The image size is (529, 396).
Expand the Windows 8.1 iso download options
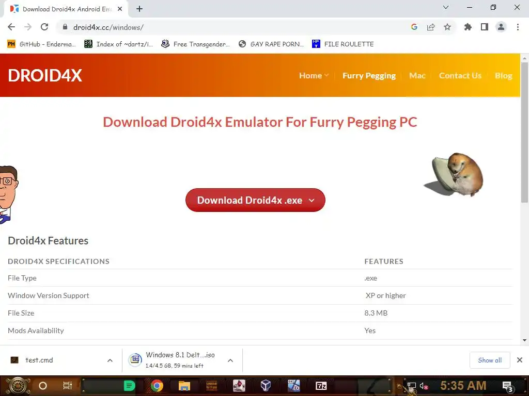[x=230, y=360]
